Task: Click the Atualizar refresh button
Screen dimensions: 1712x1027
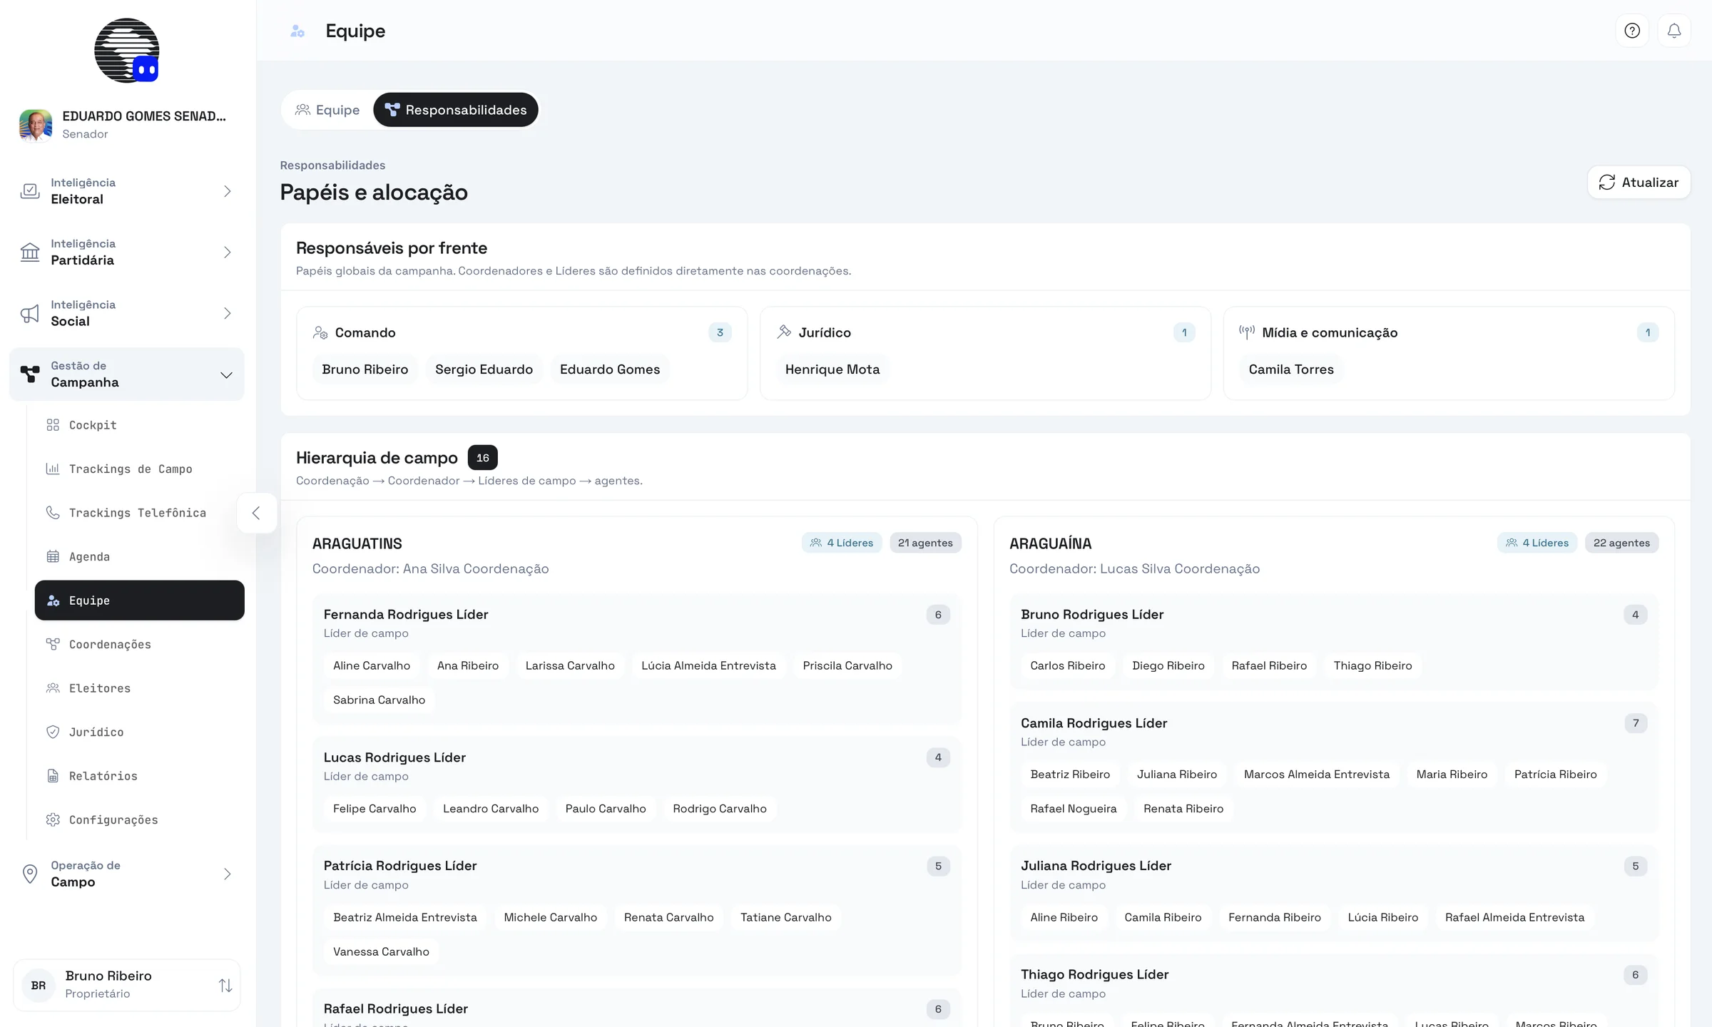Action: pos(1639,183)
